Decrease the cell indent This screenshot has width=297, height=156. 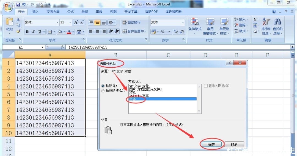pyautogui.click(x=111, y=31)
